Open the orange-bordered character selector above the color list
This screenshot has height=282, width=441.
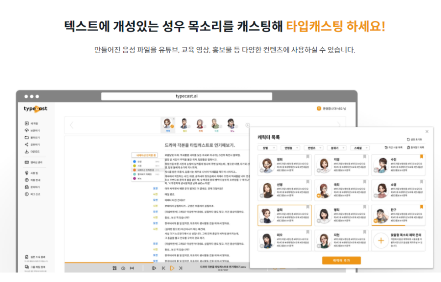[x=145, y=155]
